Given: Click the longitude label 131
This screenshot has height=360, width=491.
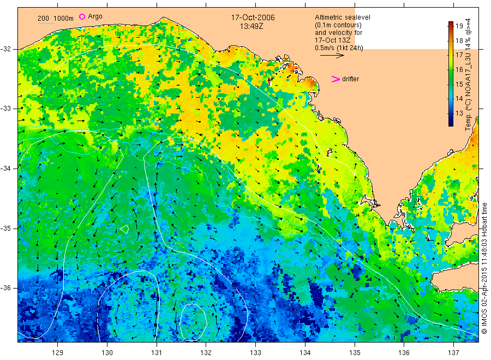Looking at the screenshot, I should (x=157, y=353).
